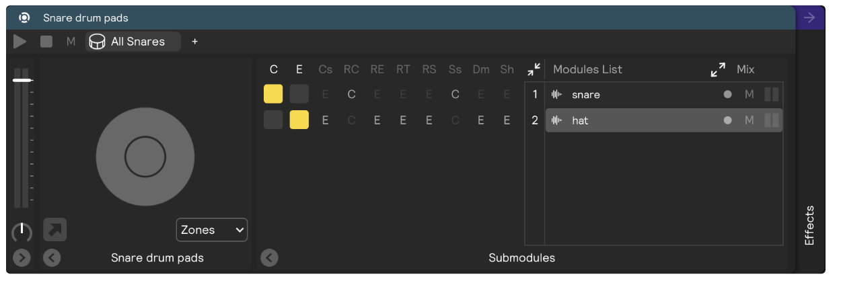This screenshot has width=841, height=289.
Task: Mute the hat module
Action: pos(749,120)
